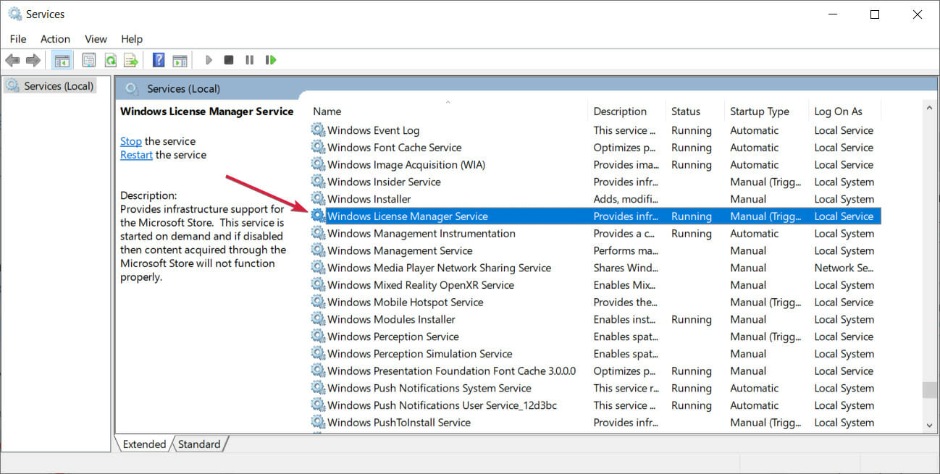Select Windows Media Player Network Sharing Service

[x=439, y=268]
